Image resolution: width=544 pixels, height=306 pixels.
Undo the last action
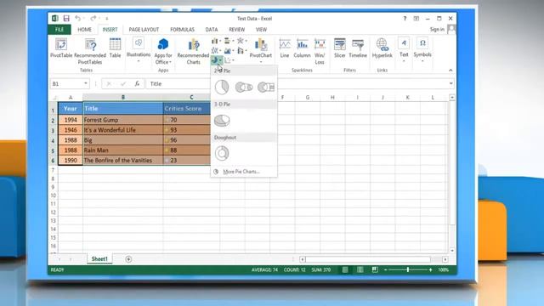(x=78, y=19)
